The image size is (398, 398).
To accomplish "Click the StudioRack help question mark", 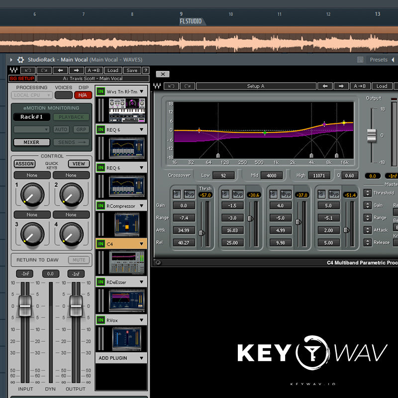I will click(146, 70).
